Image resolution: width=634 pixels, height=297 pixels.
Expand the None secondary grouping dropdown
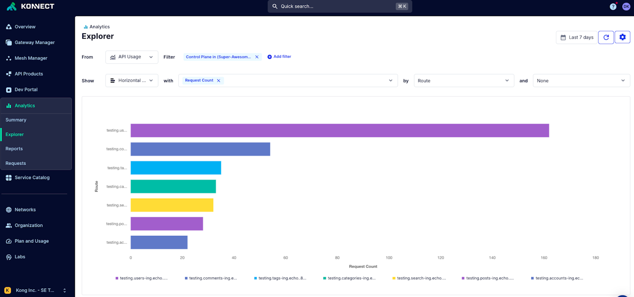click(581, 80)
